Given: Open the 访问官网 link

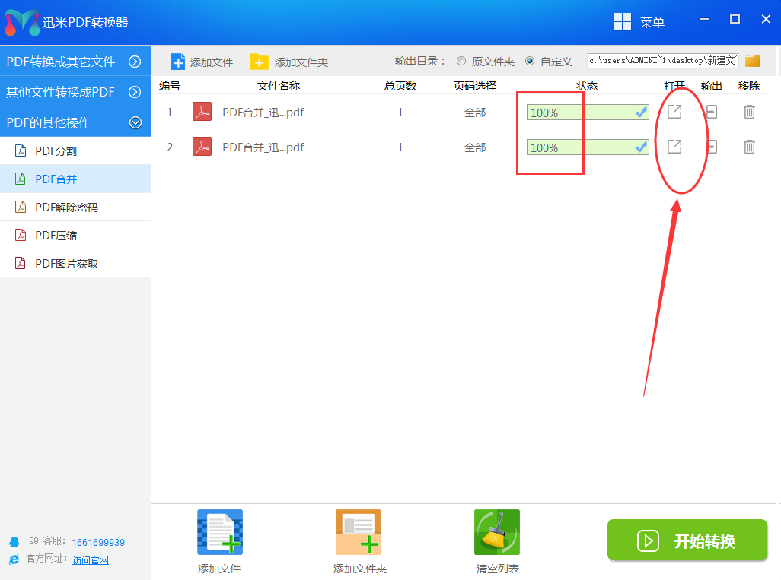Looking at the screenshot, I should (x=90, y=560).
